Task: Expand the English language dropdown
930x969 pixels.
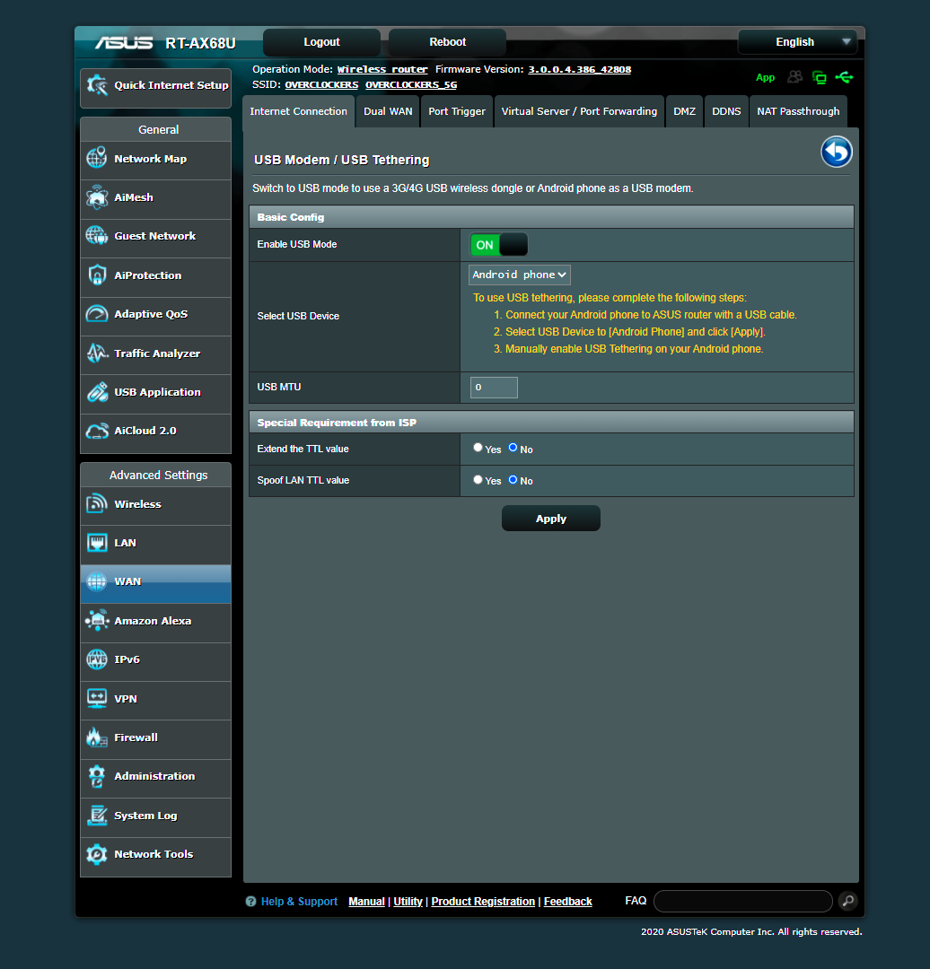Action: [x=798, y=42]
